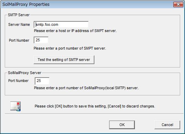Click the value 25 in SolMailProxy port box
The width and height of the screenshot is (185, 134).
(39, 81)
